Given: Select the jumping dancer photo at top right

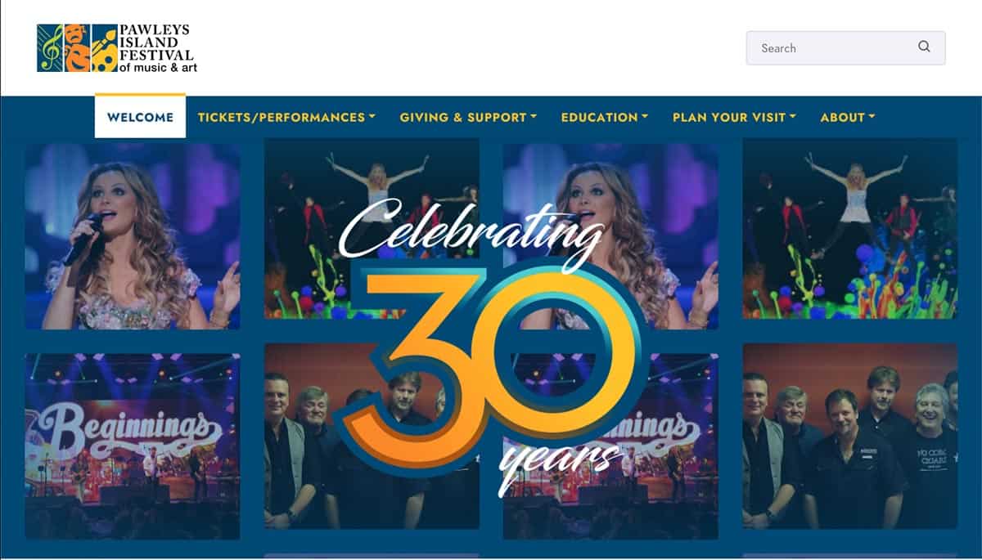Looking at the screenshot, I should [849, 229].
